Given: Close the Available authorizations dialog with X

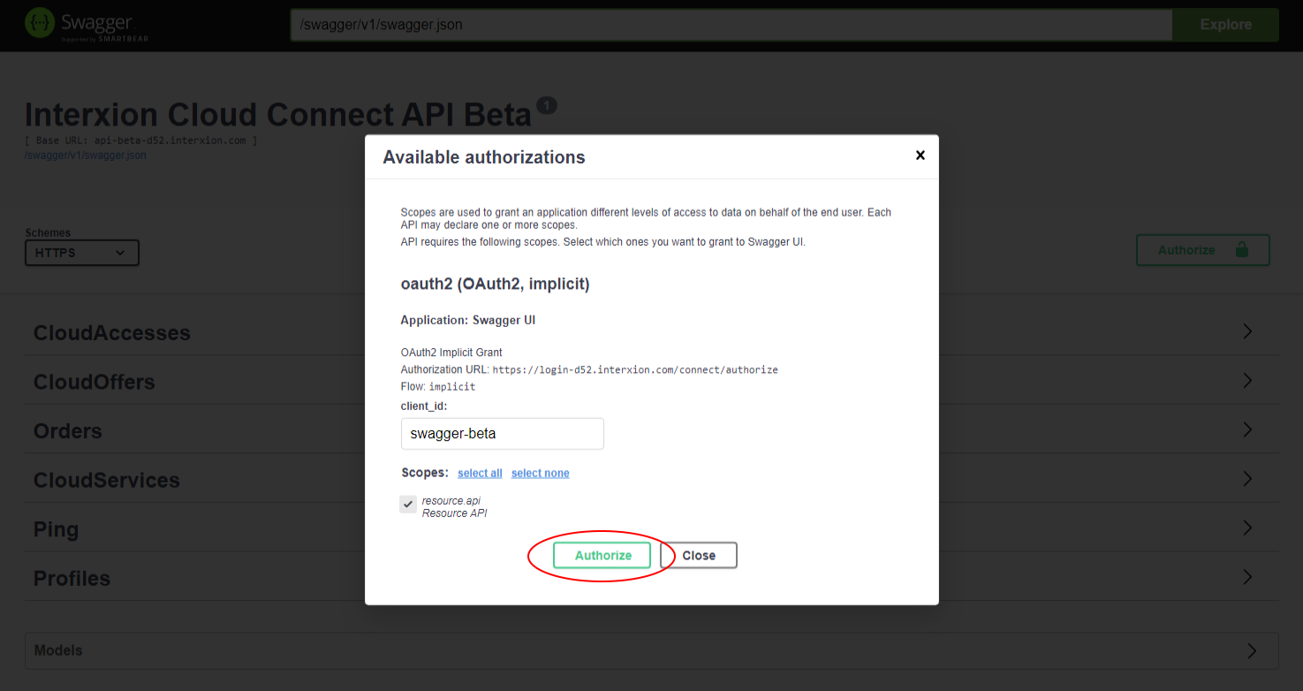Looking at the screenshot, I should (920, 155).
